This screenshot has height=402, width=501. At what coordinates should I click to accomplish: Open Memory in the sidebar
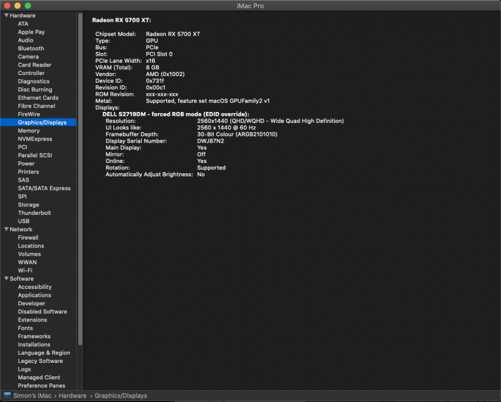tap(29, 131)
